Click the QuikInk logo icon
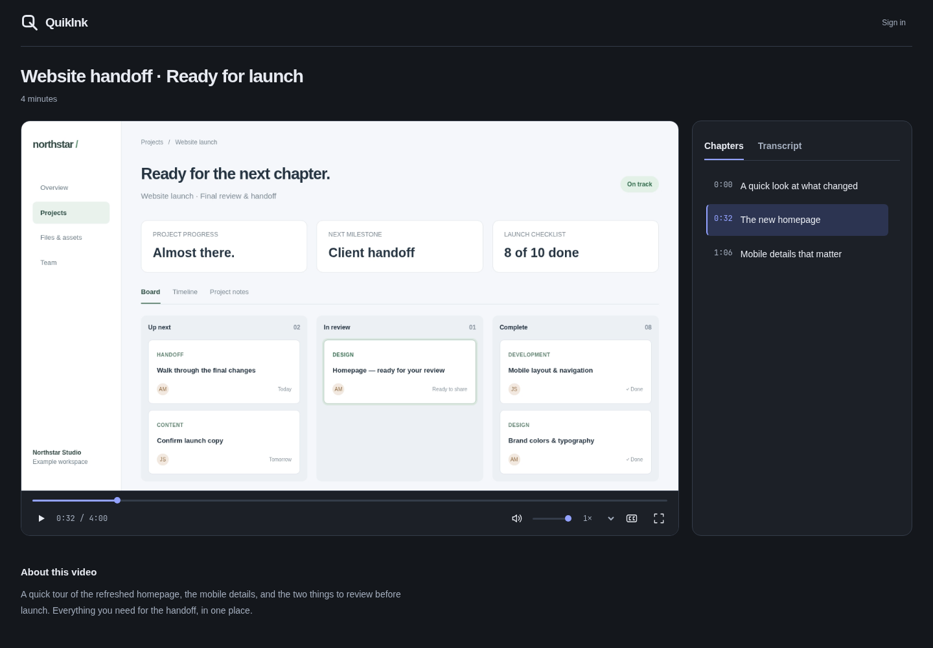Screen dimensions: 933x648 tap(29, 23)
